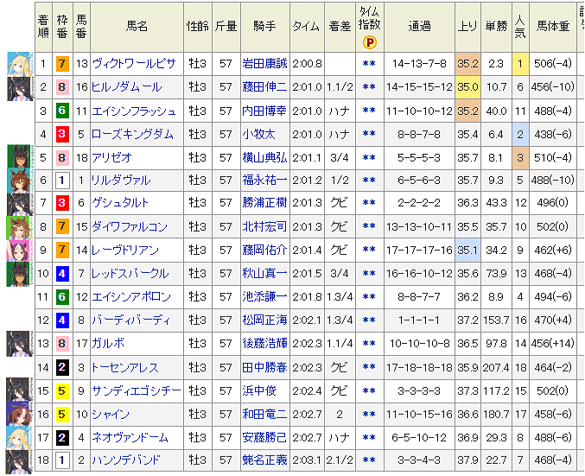The width and height of the screenshot is (585, 476).
Task: Open horse page for リルダヴァル
Action: 121,181
